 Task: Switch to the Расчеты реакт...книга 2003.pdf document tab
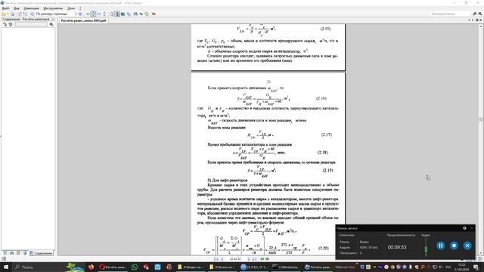(x=83, y=20)
